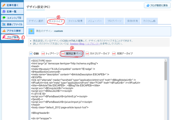Switch to the 保存/共有 tab

coord(132,21)
